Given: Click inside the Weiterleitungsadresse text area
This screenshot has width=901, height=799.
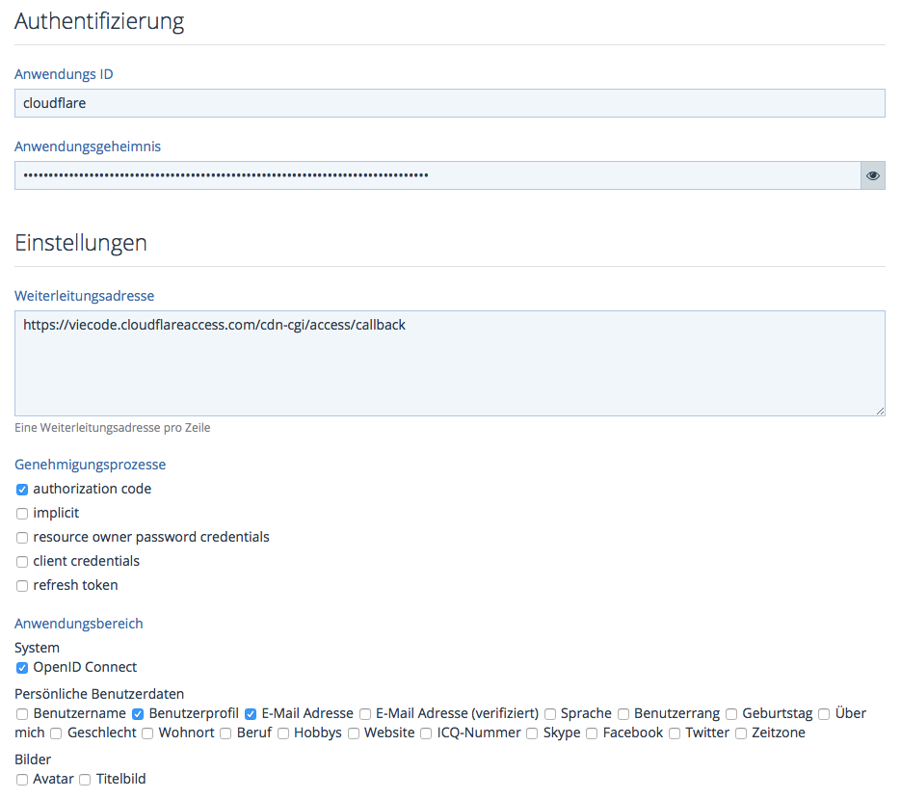Looking at the screenshot, I should (449, 363).
